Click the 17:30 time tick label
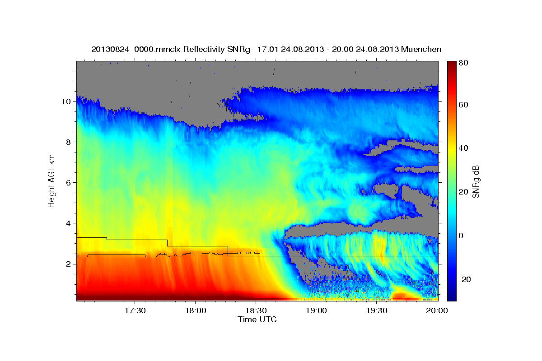542x361 pixels. 135,311
